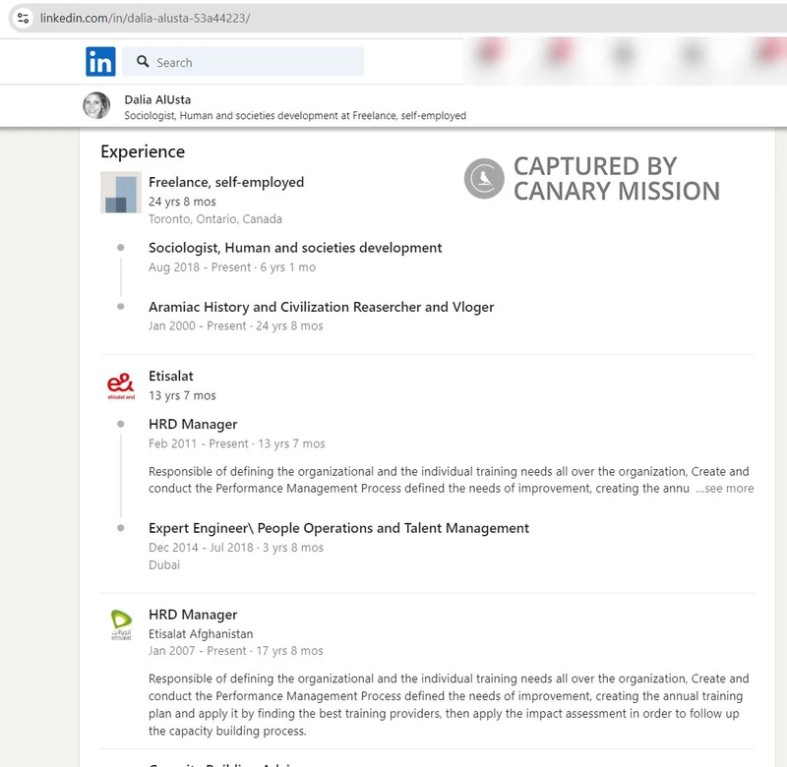Expand description with '…see more'
Viewport: 787px width, 767px height.
click(724, 489)
